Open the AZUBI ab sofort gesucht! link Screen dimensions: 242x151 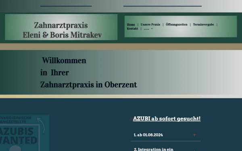pyautogui.click(x=167, y=119)
